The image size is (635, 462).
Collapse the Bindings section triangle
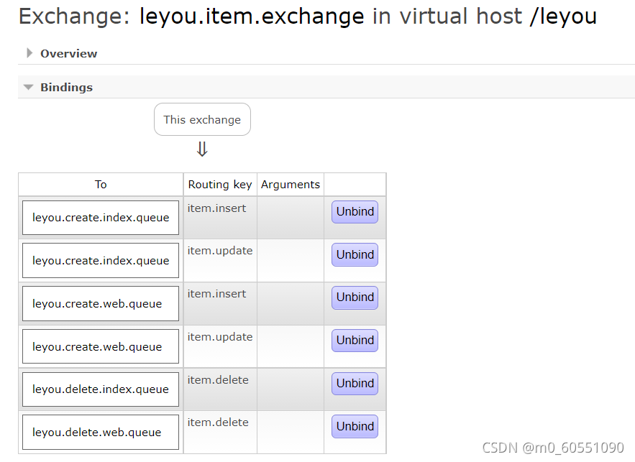29,87
